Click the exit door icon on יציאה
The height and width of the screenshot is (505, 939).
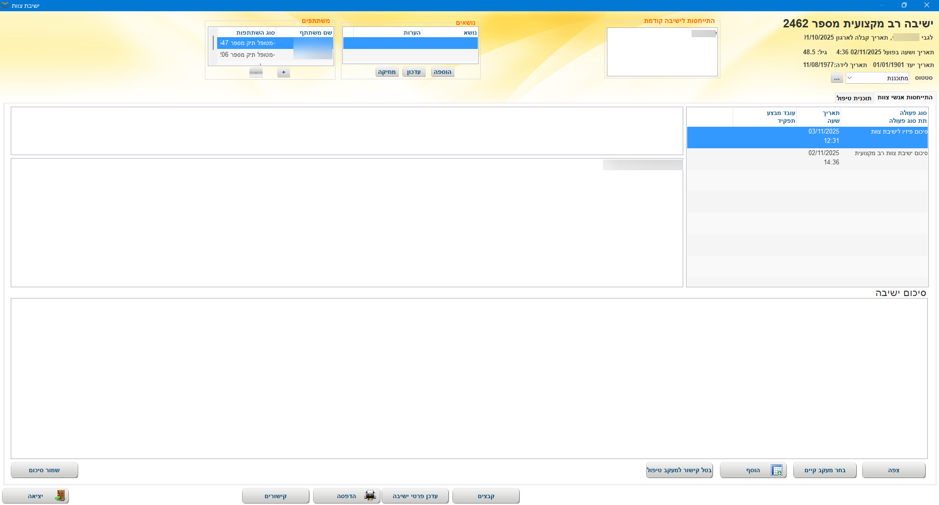pyautogui.click(x=60, y=496)
